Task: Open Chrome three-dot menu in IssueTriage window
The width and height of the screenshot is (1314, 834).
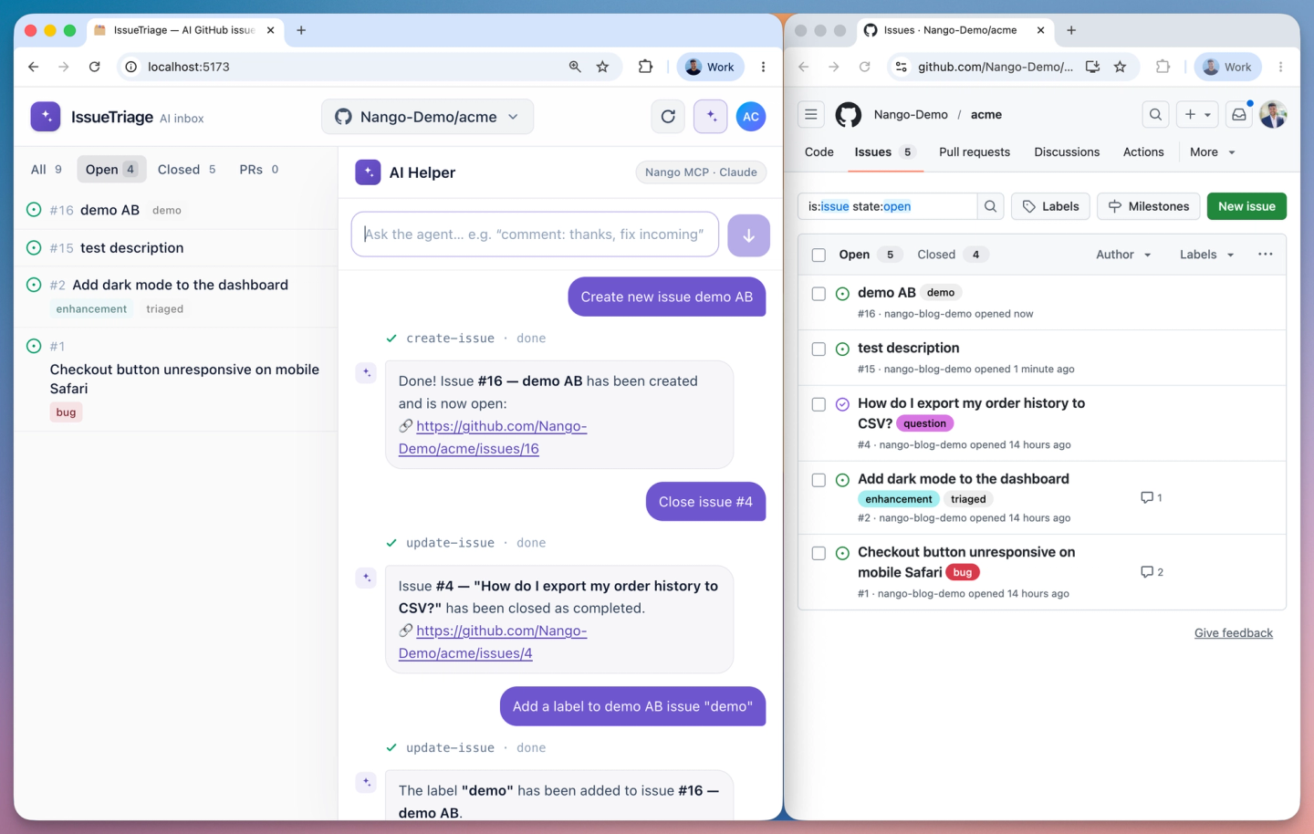Action: pos(763,67)
